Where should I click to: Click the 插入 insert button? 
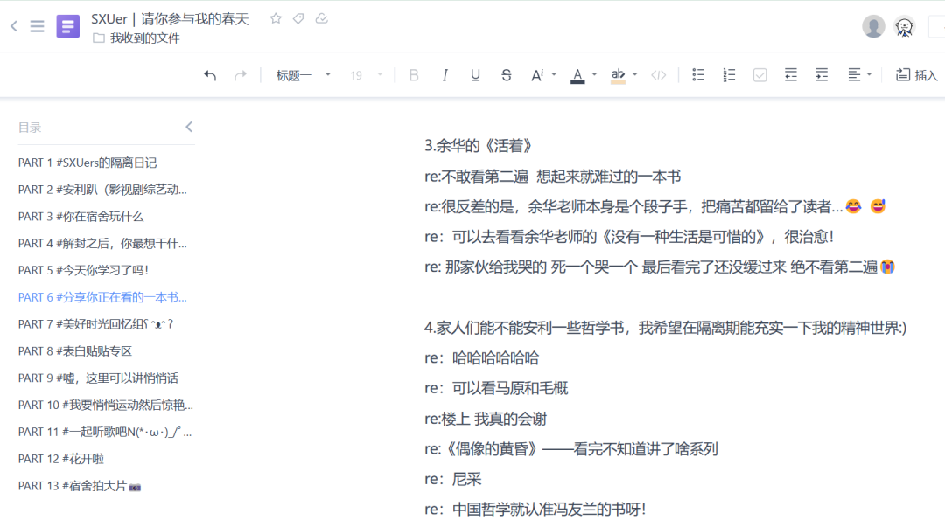tap(916, 75)
